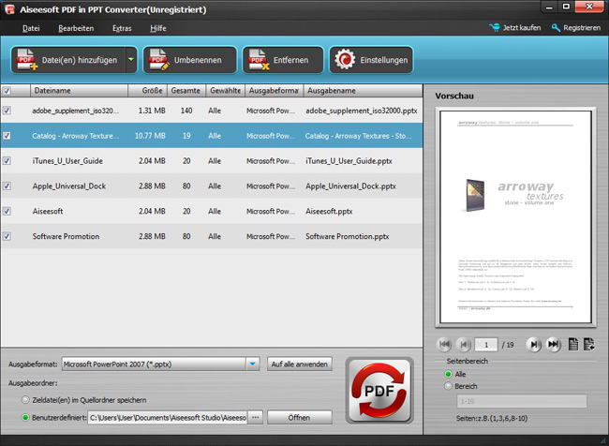Click the multi-page view icon beside it

(x=588, y=344)
